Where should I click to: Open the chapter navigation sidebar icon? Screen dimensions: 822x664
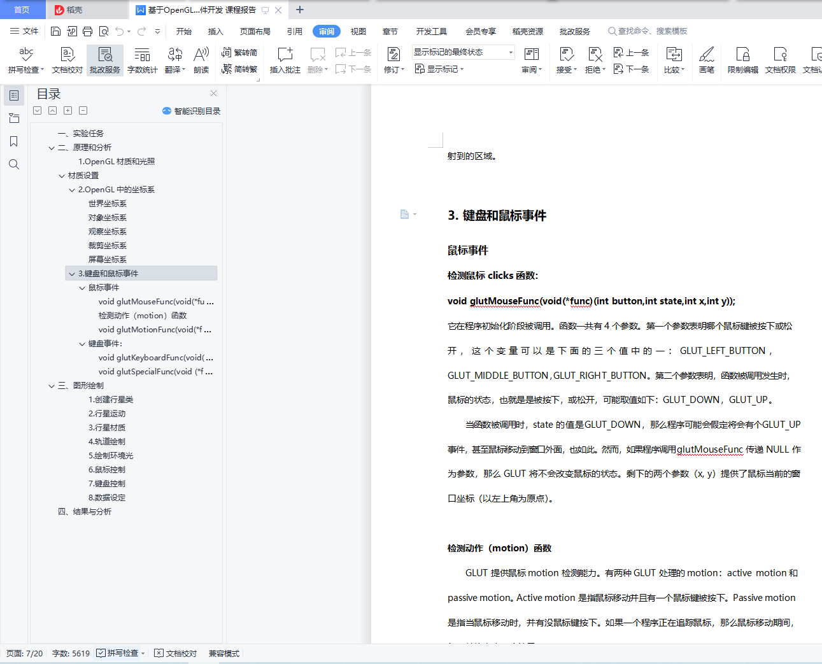14,118
